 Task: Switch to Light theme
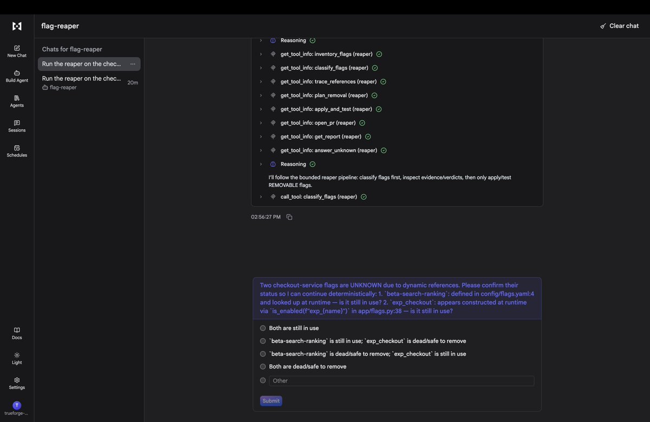pos(17,358)
